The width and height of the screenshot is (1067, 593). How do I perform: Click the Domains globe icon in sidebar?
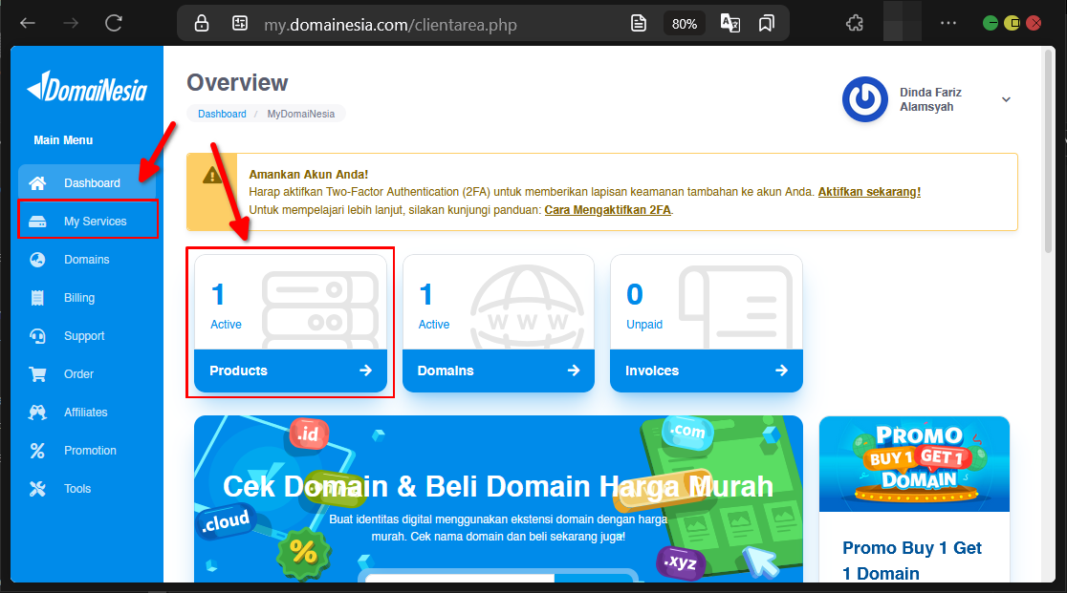click(x=37, y=260)
